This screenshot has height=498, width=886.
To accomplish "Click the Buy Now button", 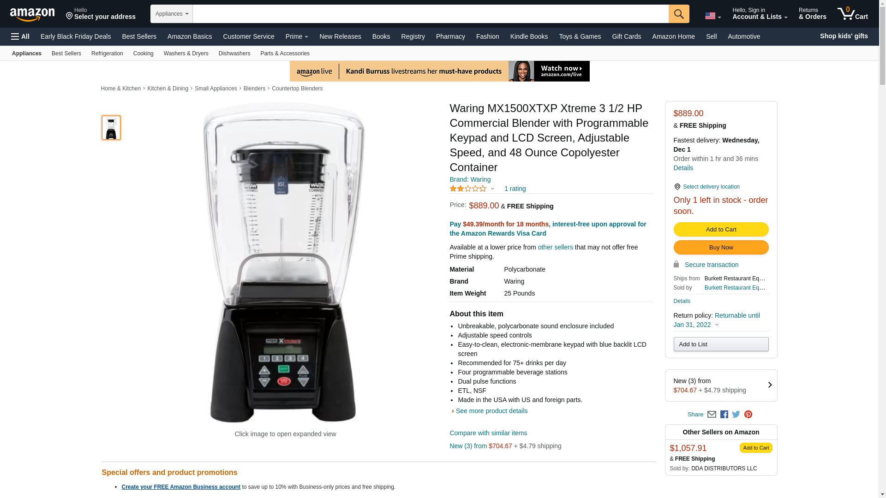I will pyautogui.click(x=721, y=248).
